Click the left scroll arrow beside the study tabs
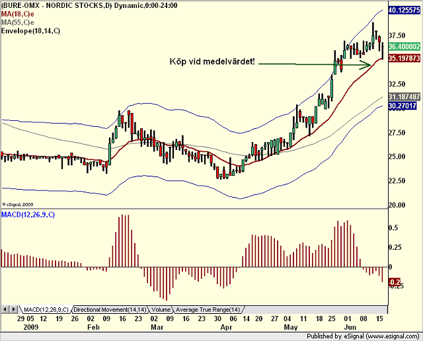The image size is (423, 341). point(5,309)
